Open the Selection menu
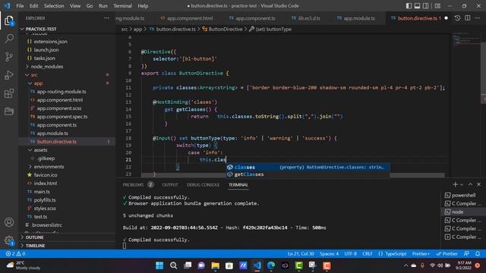 click(x=54, y=6)
